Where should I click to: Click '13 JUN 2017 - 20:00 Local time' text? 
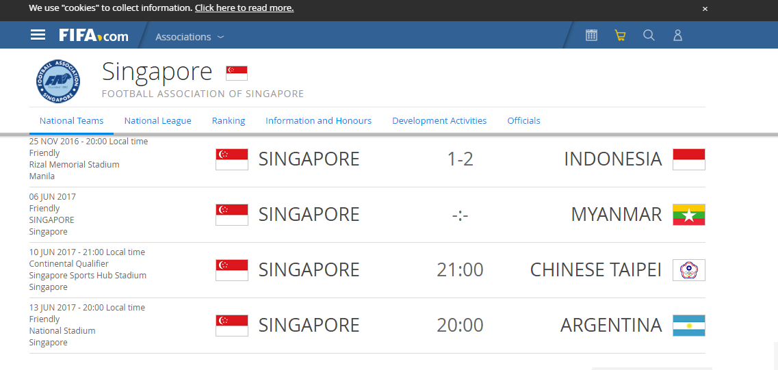(87, 308)
